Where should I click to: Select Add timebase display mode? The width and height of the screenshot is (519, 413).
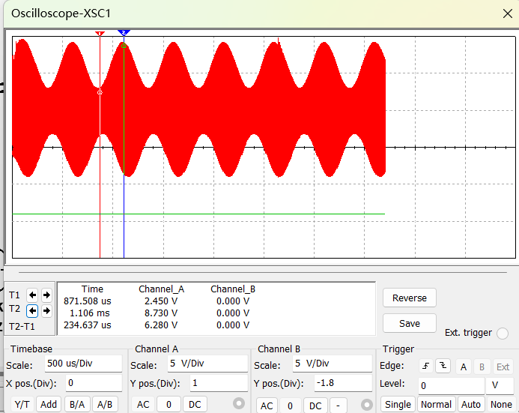click(x=49, y=405)
